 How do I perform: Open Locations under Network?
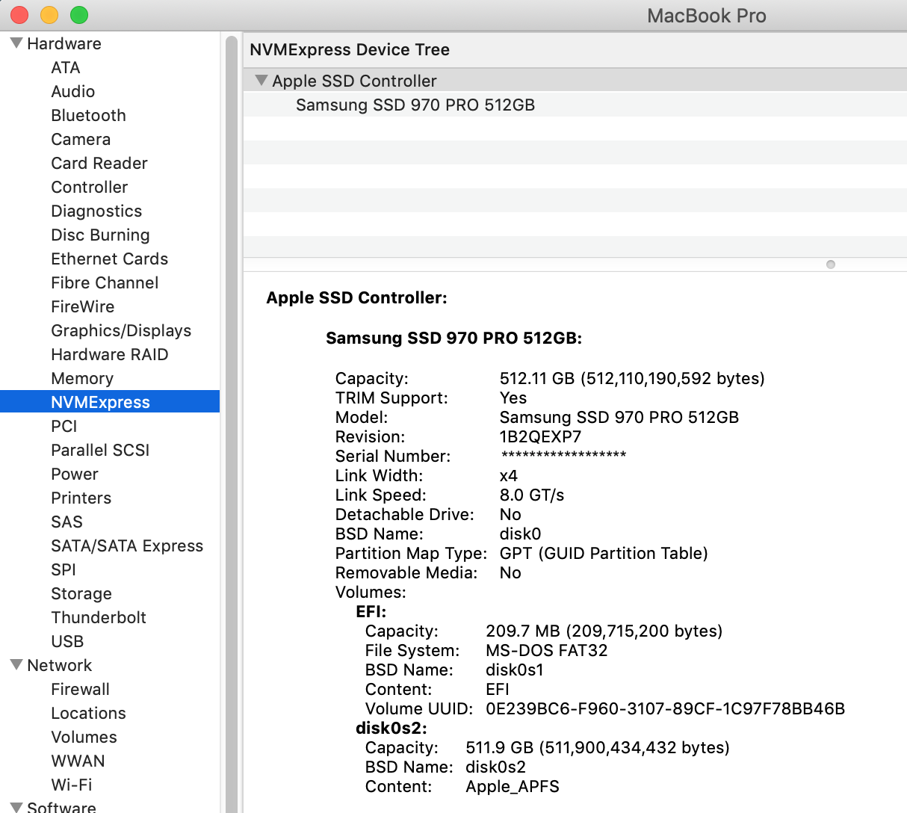(88, 713)
